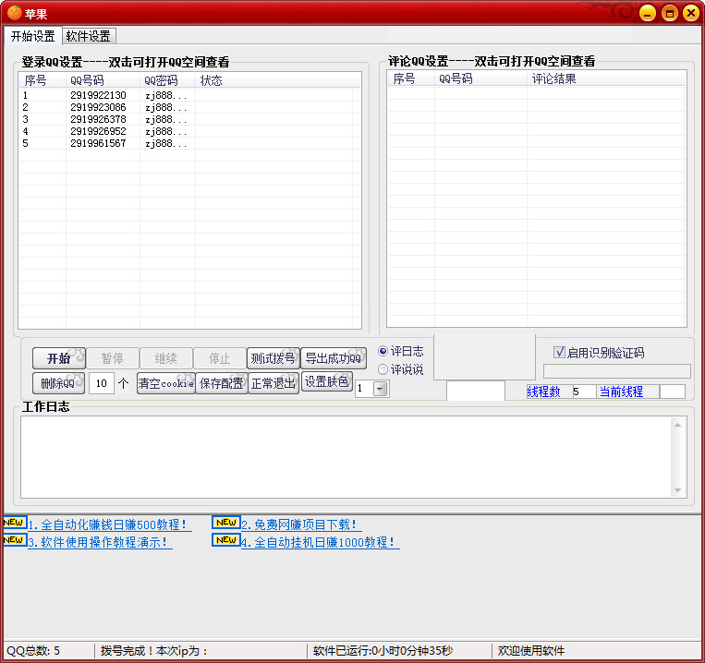This screenshot has width=705, height=663.
Task: Open the 软件设置 tab
Action: click(x=89, y=36)
